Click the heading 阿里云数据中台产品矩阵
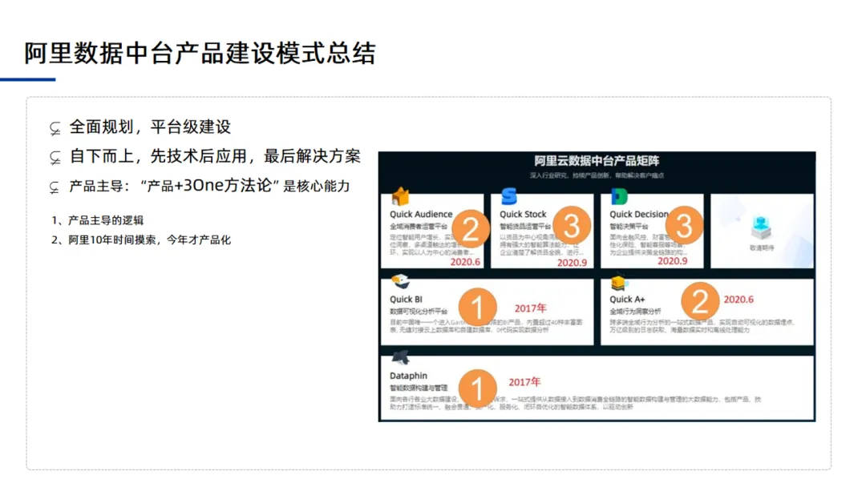 597,160
